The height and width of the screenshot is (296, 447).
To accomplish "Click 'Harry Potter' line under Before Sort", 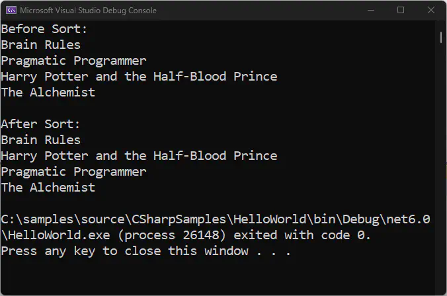I will (139, 77).
